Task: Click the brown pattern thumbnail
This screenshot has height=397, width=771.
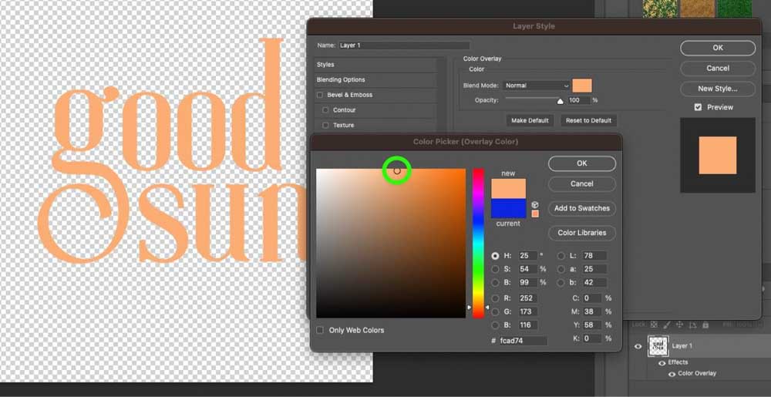Action: pos(697,8)
